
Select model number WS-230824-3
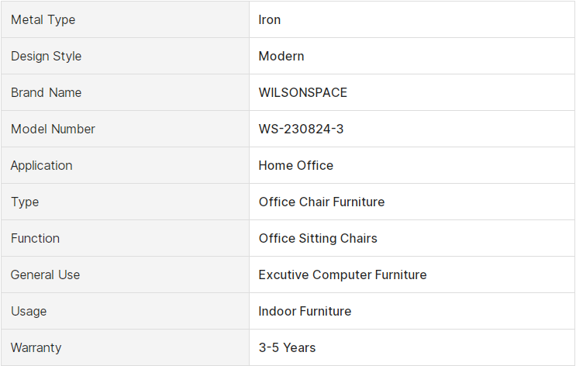coord(301,129)
